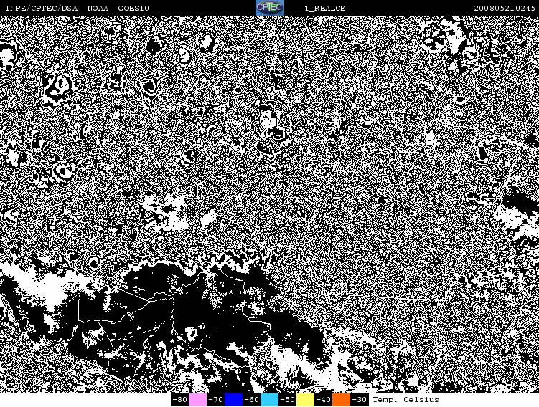Viewport: 539px width, 407px height.
Task: Select the orange legend color swatch
Action: [x=341, y=400]
